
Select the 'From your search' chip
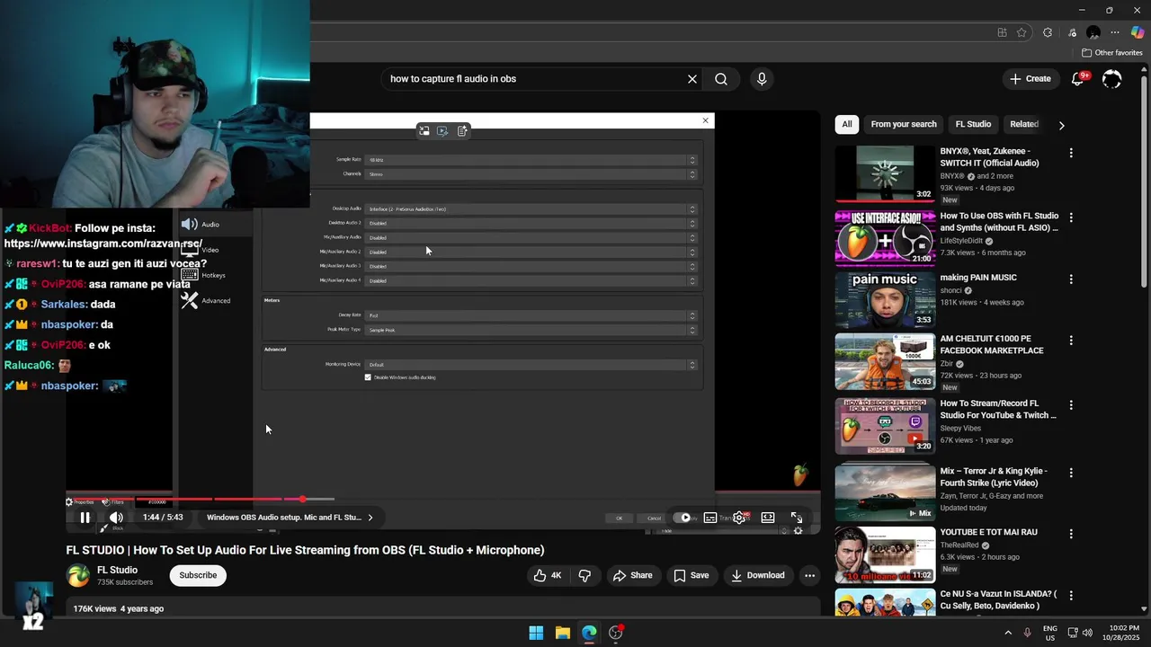point(904,124)
